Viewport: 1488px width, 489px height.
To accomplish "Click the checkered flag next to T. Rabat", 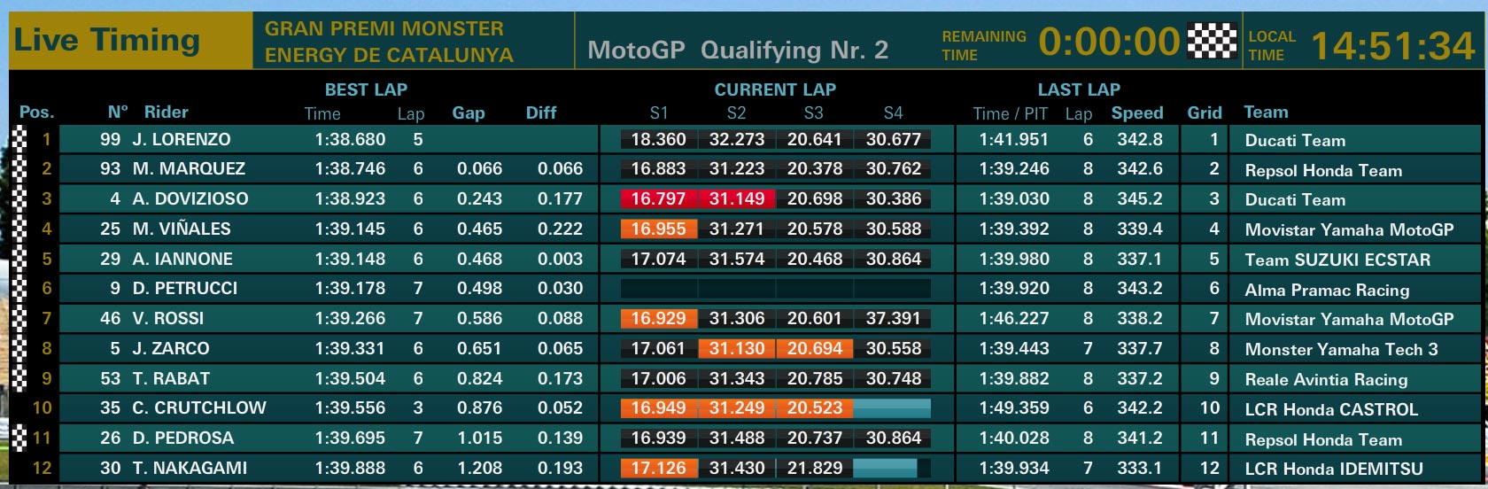I will tap(19, 378).
